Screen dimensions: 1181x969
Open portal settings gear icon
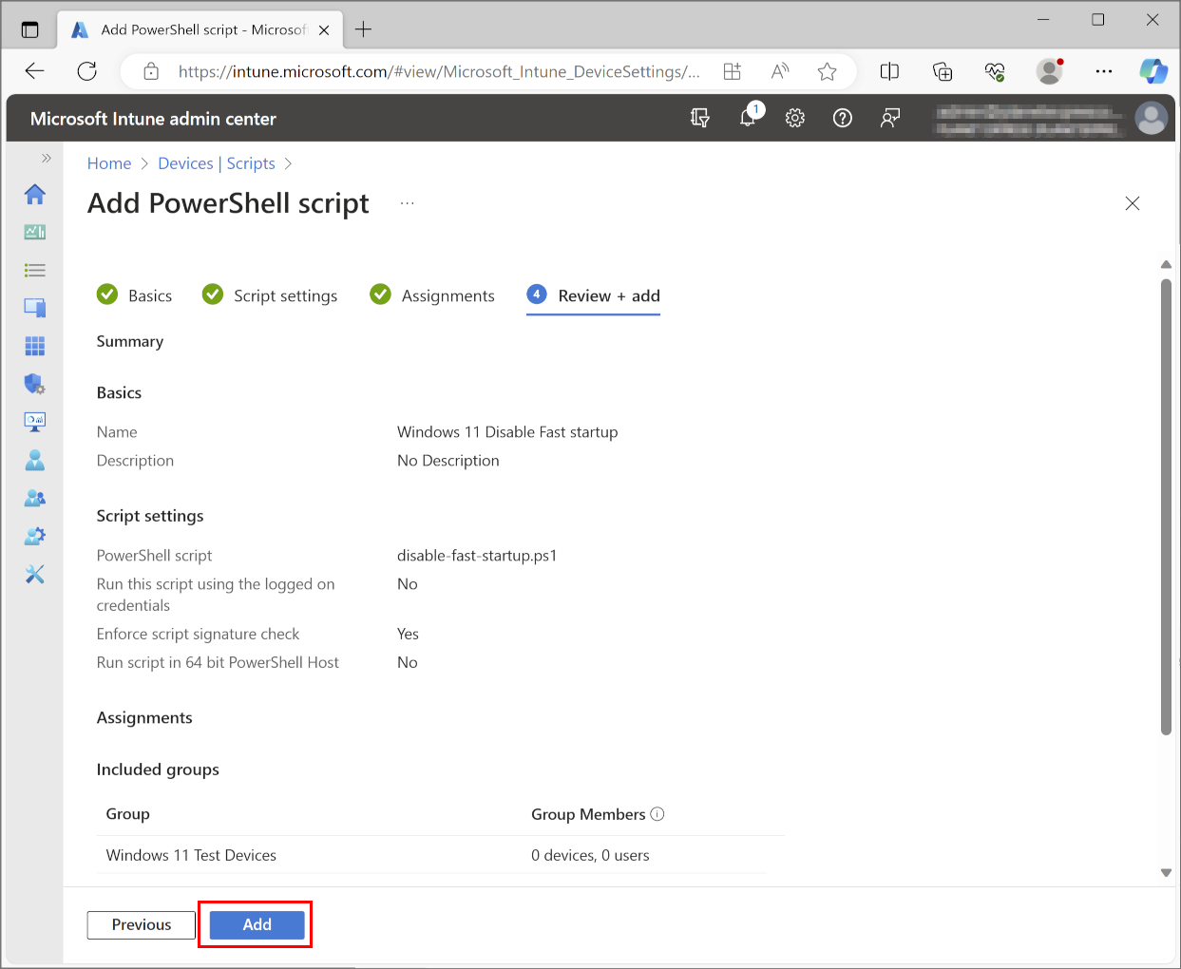(795, 118)
